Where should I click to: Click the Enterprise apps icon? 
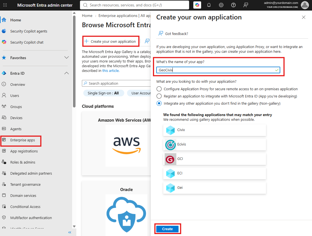click(4, 140)
